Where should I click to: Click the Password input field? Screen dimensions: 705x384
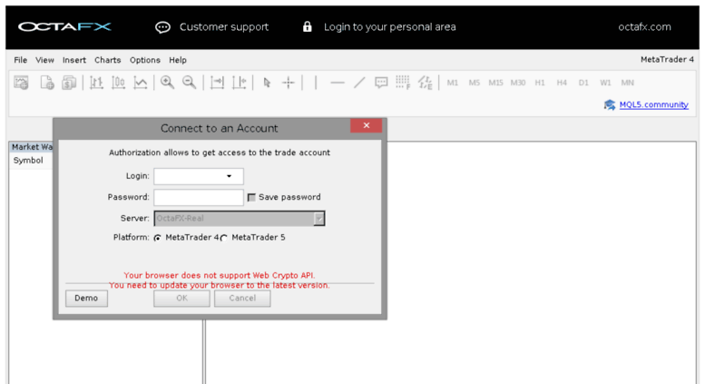tap(199, 197)
